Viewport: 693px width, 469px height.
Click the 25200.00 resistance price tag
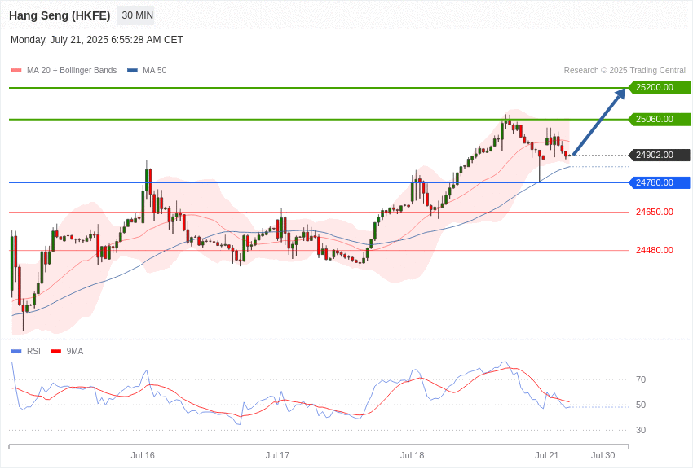pos(659,87)
